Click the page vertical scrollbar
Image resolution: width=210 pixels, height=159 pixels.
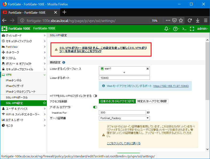pos(207,71)
